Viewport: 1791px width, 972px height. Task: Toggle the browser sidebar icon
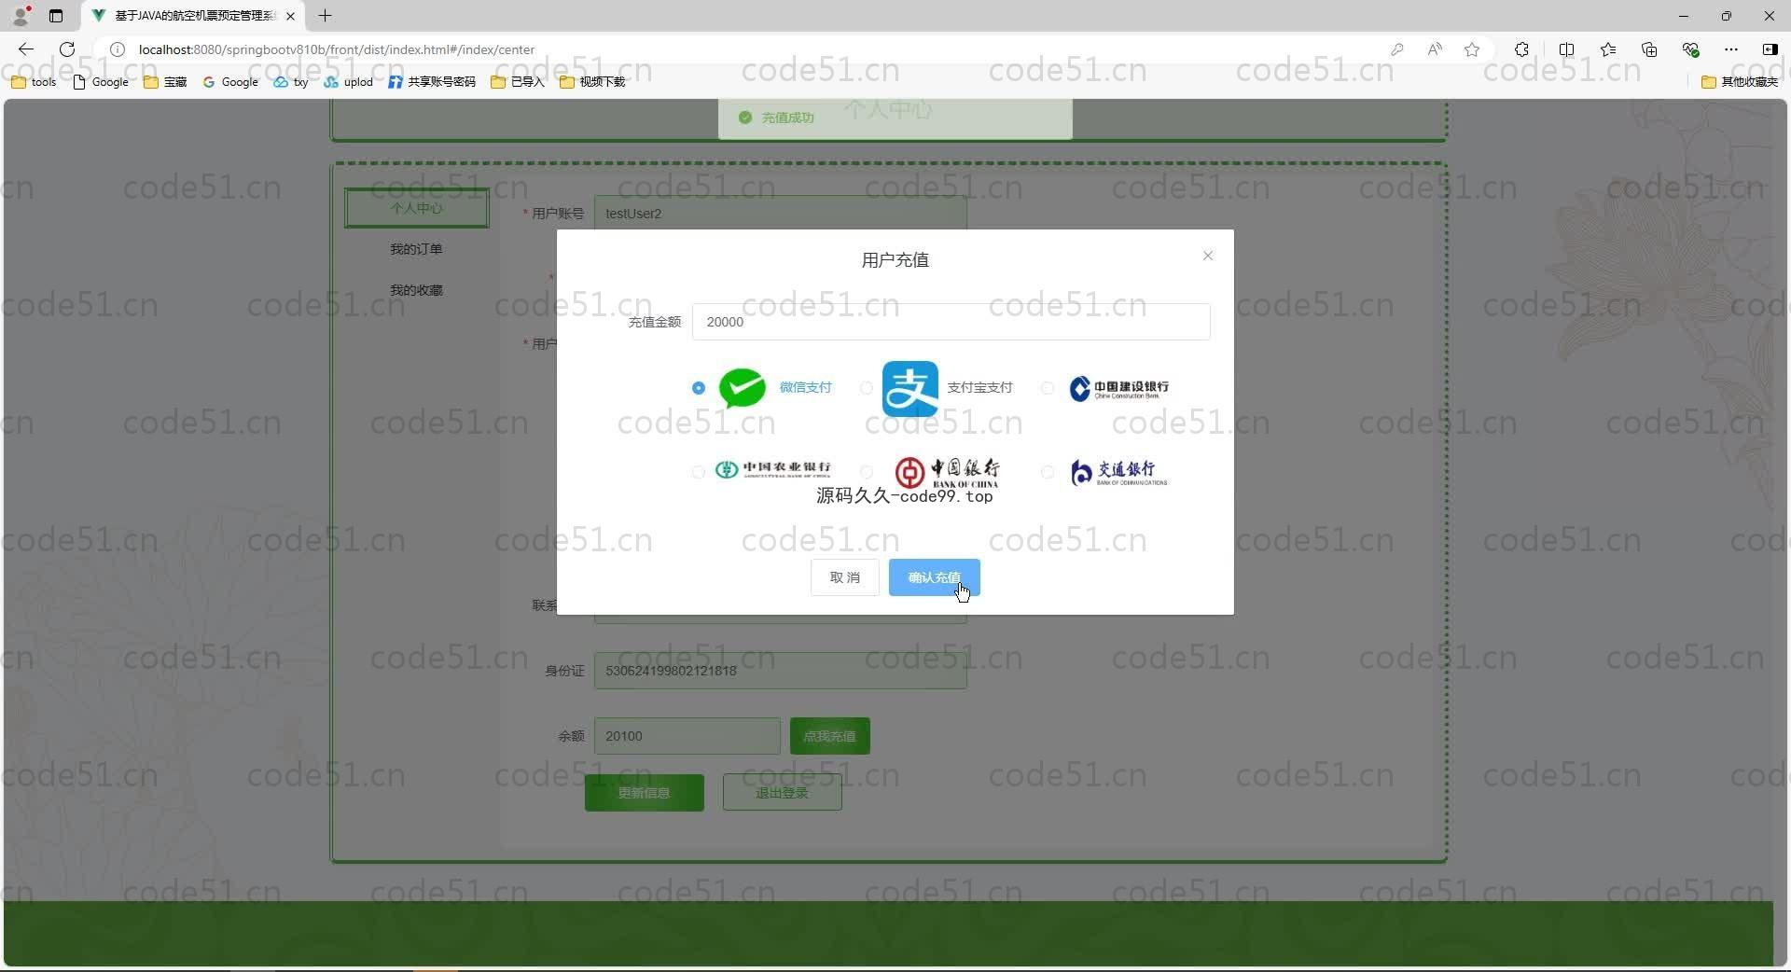pyautogui.click(x=1770, y=49)
